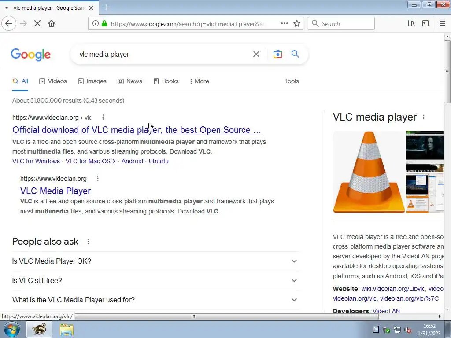Expand 'What is the VLC Media Player used for?'
The image size is (451, 338).
pyautogui.click(x=155, y=300)
